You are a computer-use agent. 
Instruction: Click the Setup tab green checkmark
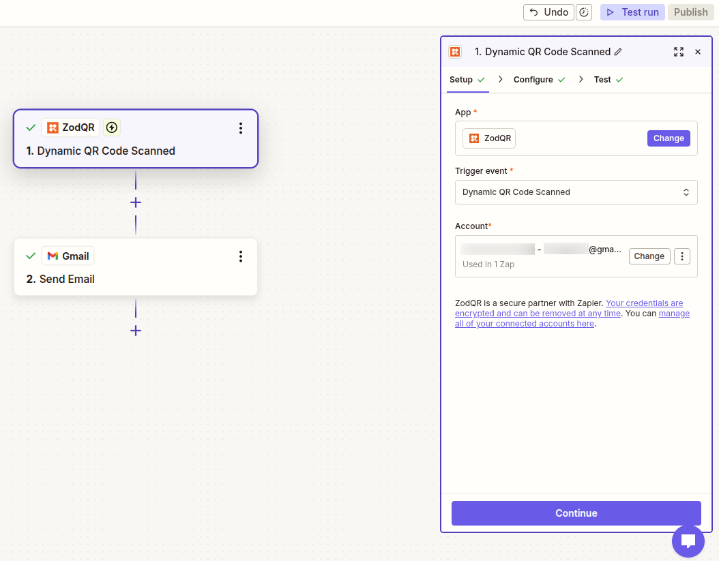coord(481,80)
